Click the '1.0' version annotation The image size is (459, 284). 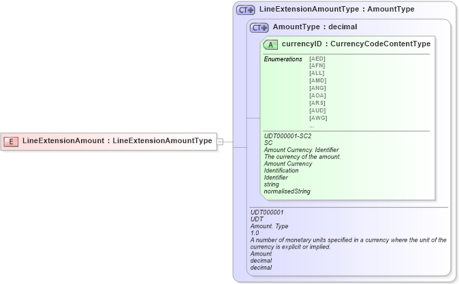255,233
